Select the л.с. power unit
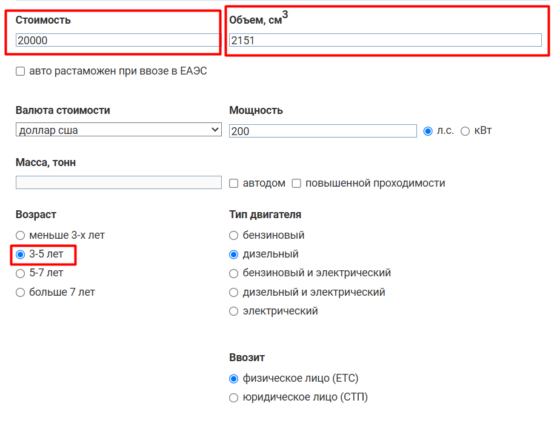Screen dimensions: 557x426 428,131
